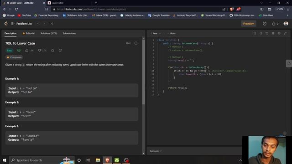Open the Auto dropdown in editor
This screenshot has width=292, height=164.
172,33
